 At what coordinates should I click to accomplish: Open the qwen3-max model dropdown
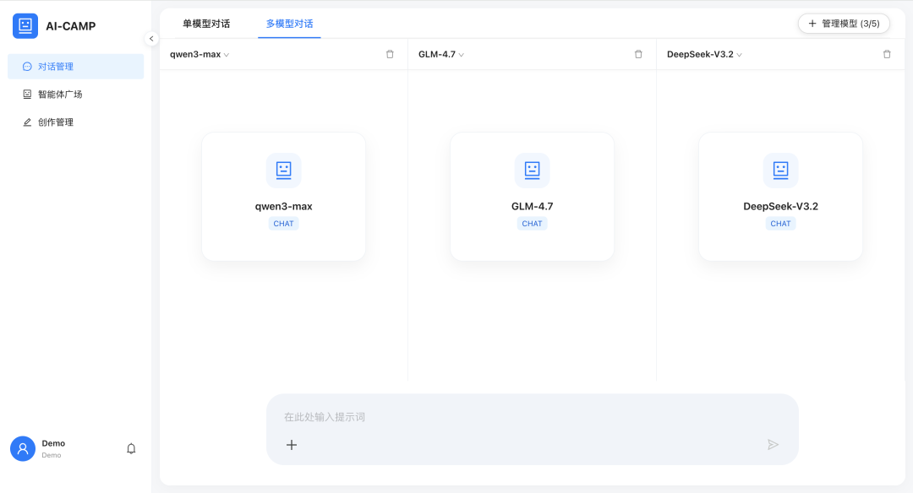[200, 54]
